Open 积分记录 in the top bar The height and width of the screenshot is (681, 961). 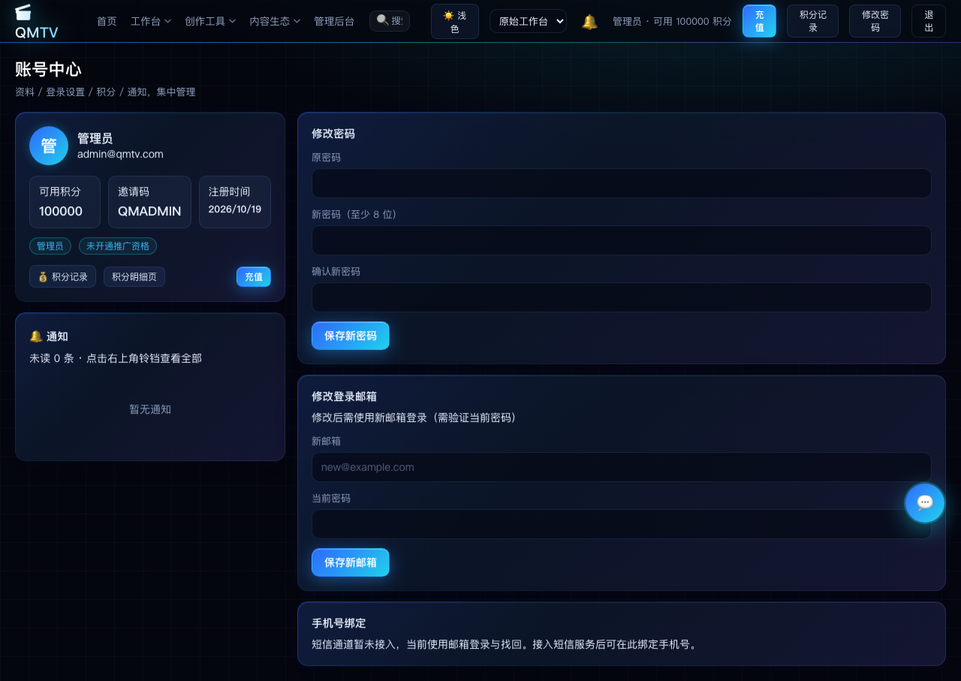click(x=812, y=21)
